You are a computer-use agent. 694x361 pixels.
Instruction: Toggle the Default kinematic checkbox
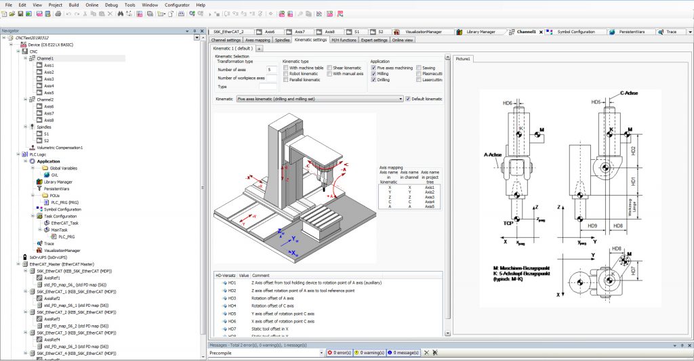coord(407,99)
